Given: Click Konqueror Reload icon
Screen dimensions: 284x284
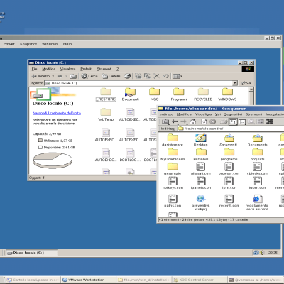Looking at the screenshot, I should 204,121.
